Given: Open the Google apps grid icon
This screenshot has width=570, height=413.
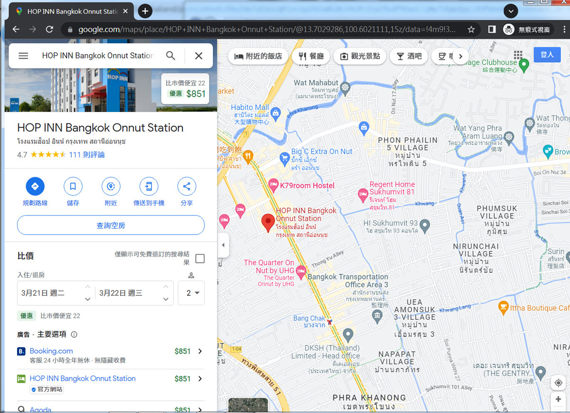Looking at the screenshot, I should (518, 55).
